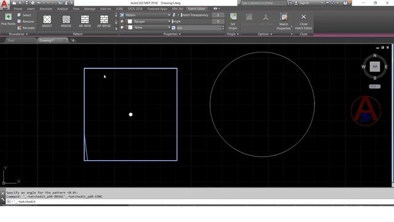Click the N compass direction on ViewCube
The image size is (394, 222).
pos(375,55)
